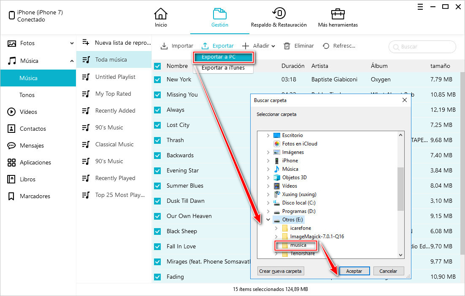Open Respaldo & Restauración backup icon

278,14
